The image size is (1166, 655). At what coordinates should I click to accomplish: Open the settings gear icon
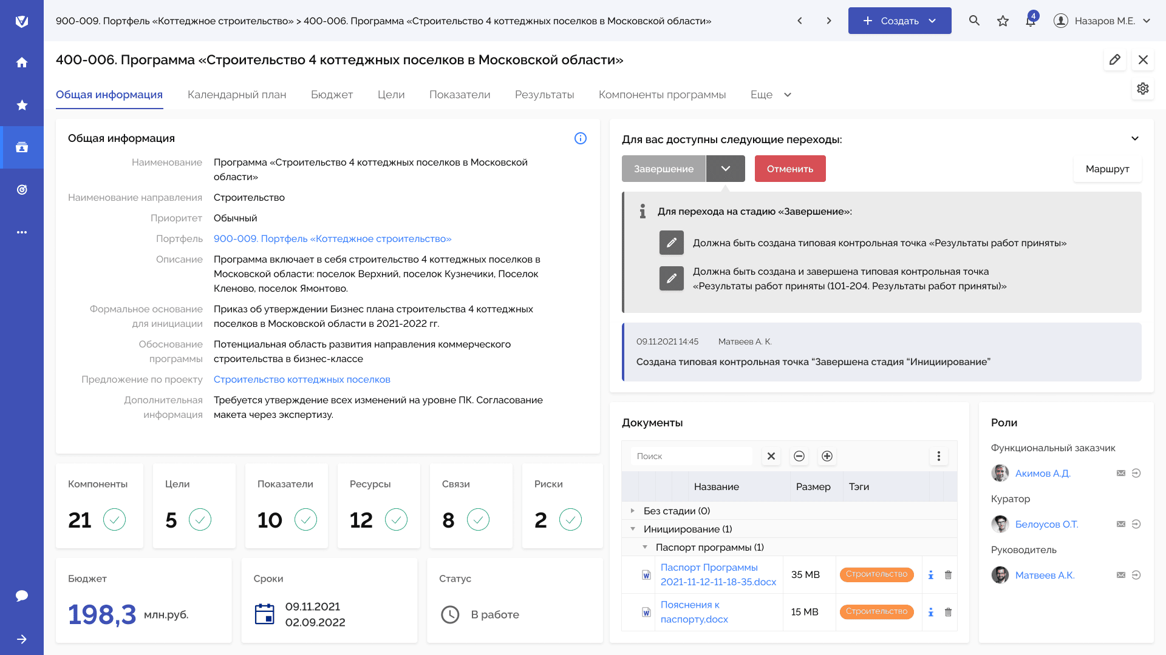(x=1142, y=89)
